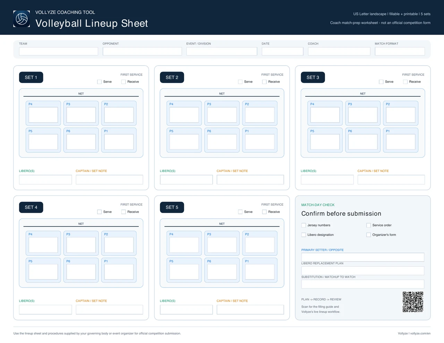
Task: Click the SET 2 badge
Action: [x=172, y=77]
